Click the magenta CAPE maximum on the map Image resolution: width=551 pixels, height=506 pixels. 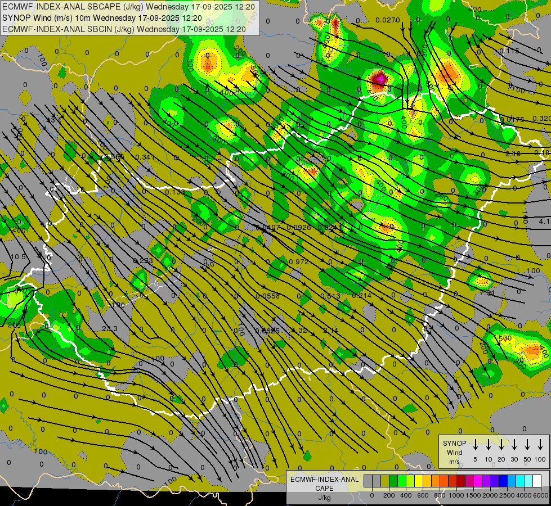tap(379, 79)
